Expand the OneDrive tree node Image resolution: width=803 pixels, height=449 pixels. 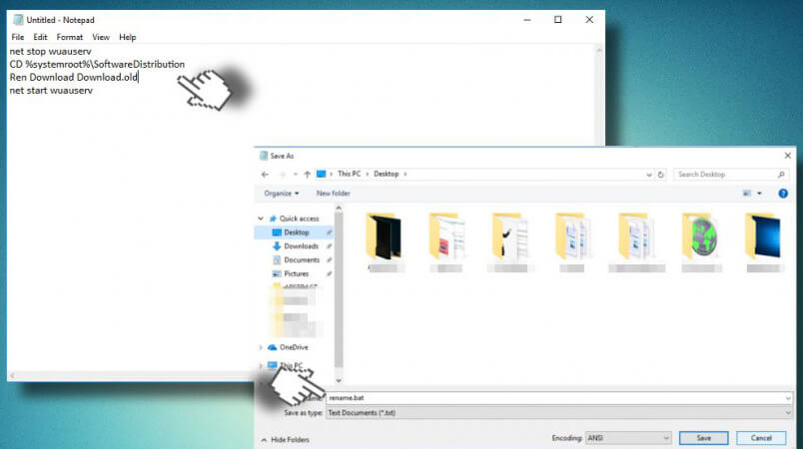click(262, 347)
